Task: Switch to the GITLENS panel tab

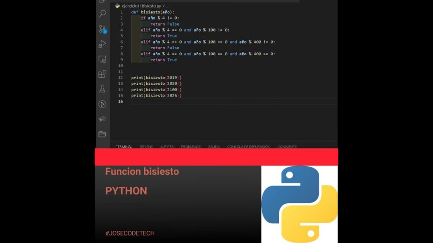Action: pyautogui.click(x=146, y=146)
